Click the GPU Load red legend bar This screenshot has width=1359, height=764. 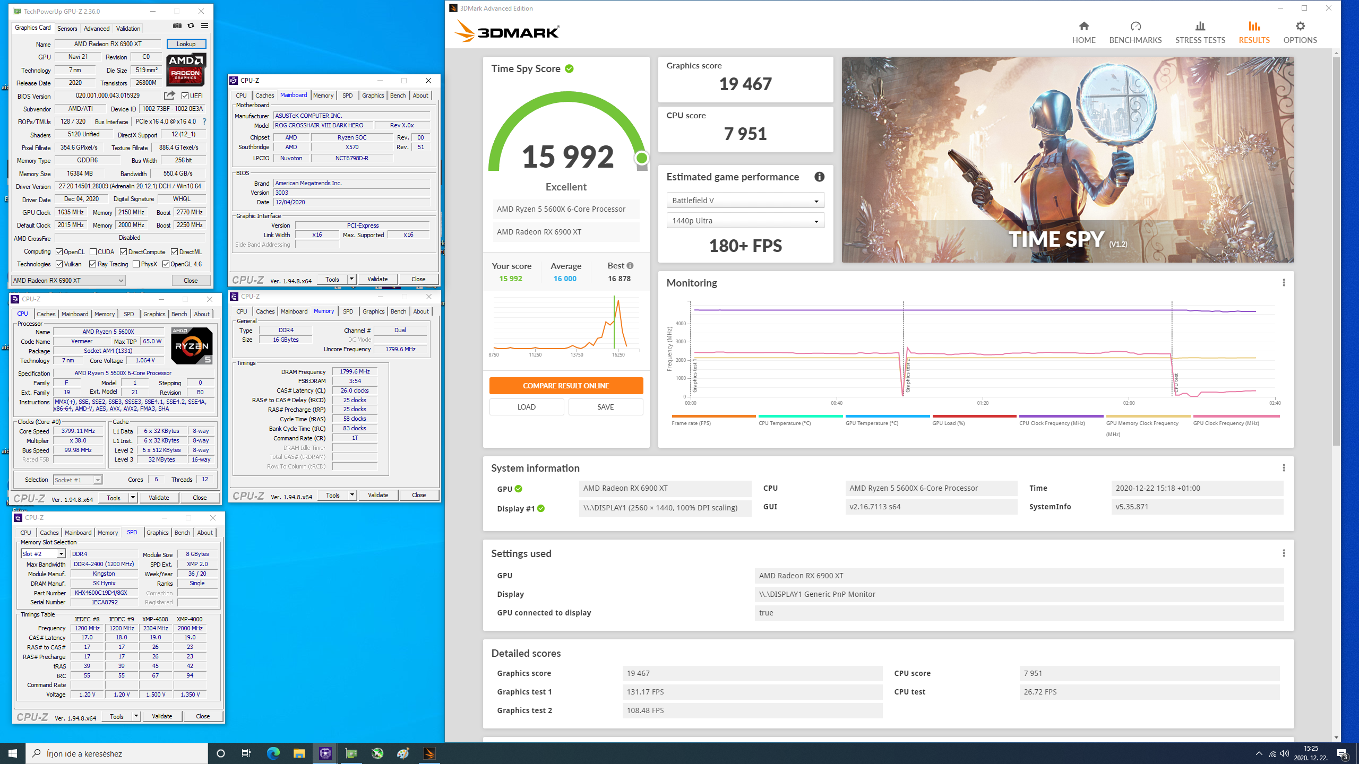click(974, 416)
